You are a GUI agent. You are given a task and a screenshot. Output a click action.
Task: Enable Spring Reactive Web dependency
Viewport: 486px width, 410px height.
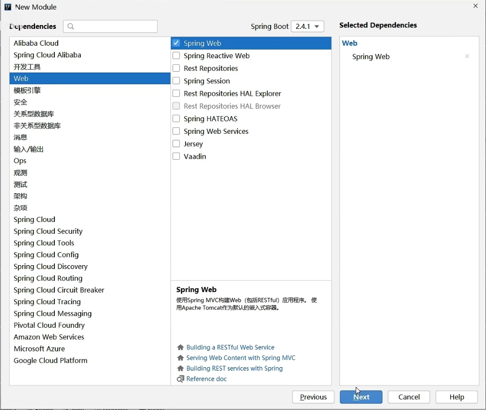(176, 55)
